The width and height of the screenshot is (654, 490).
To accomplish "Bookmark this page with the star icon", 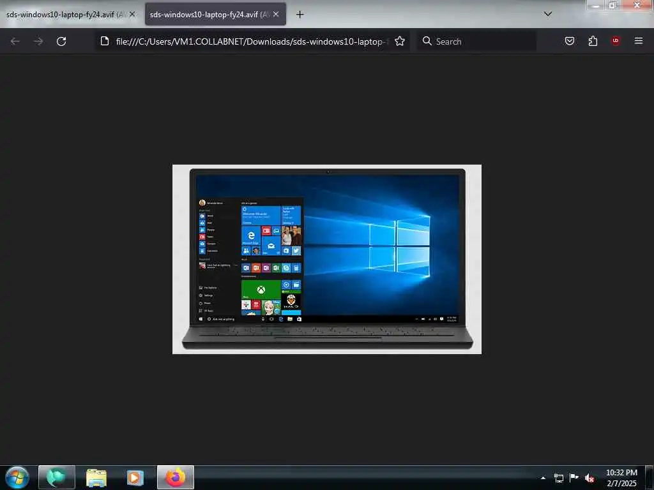I will pyautogui.click(x=400, y=41).
